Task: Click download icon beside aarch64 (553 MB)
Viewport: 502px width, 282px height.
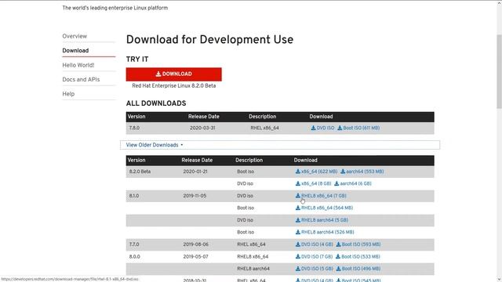Action: click(343, 172)
